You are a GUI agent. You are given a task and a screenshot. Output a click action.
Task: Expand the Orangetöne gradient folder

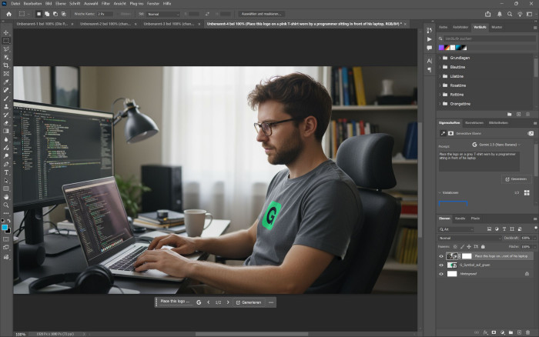coord(440,104)
